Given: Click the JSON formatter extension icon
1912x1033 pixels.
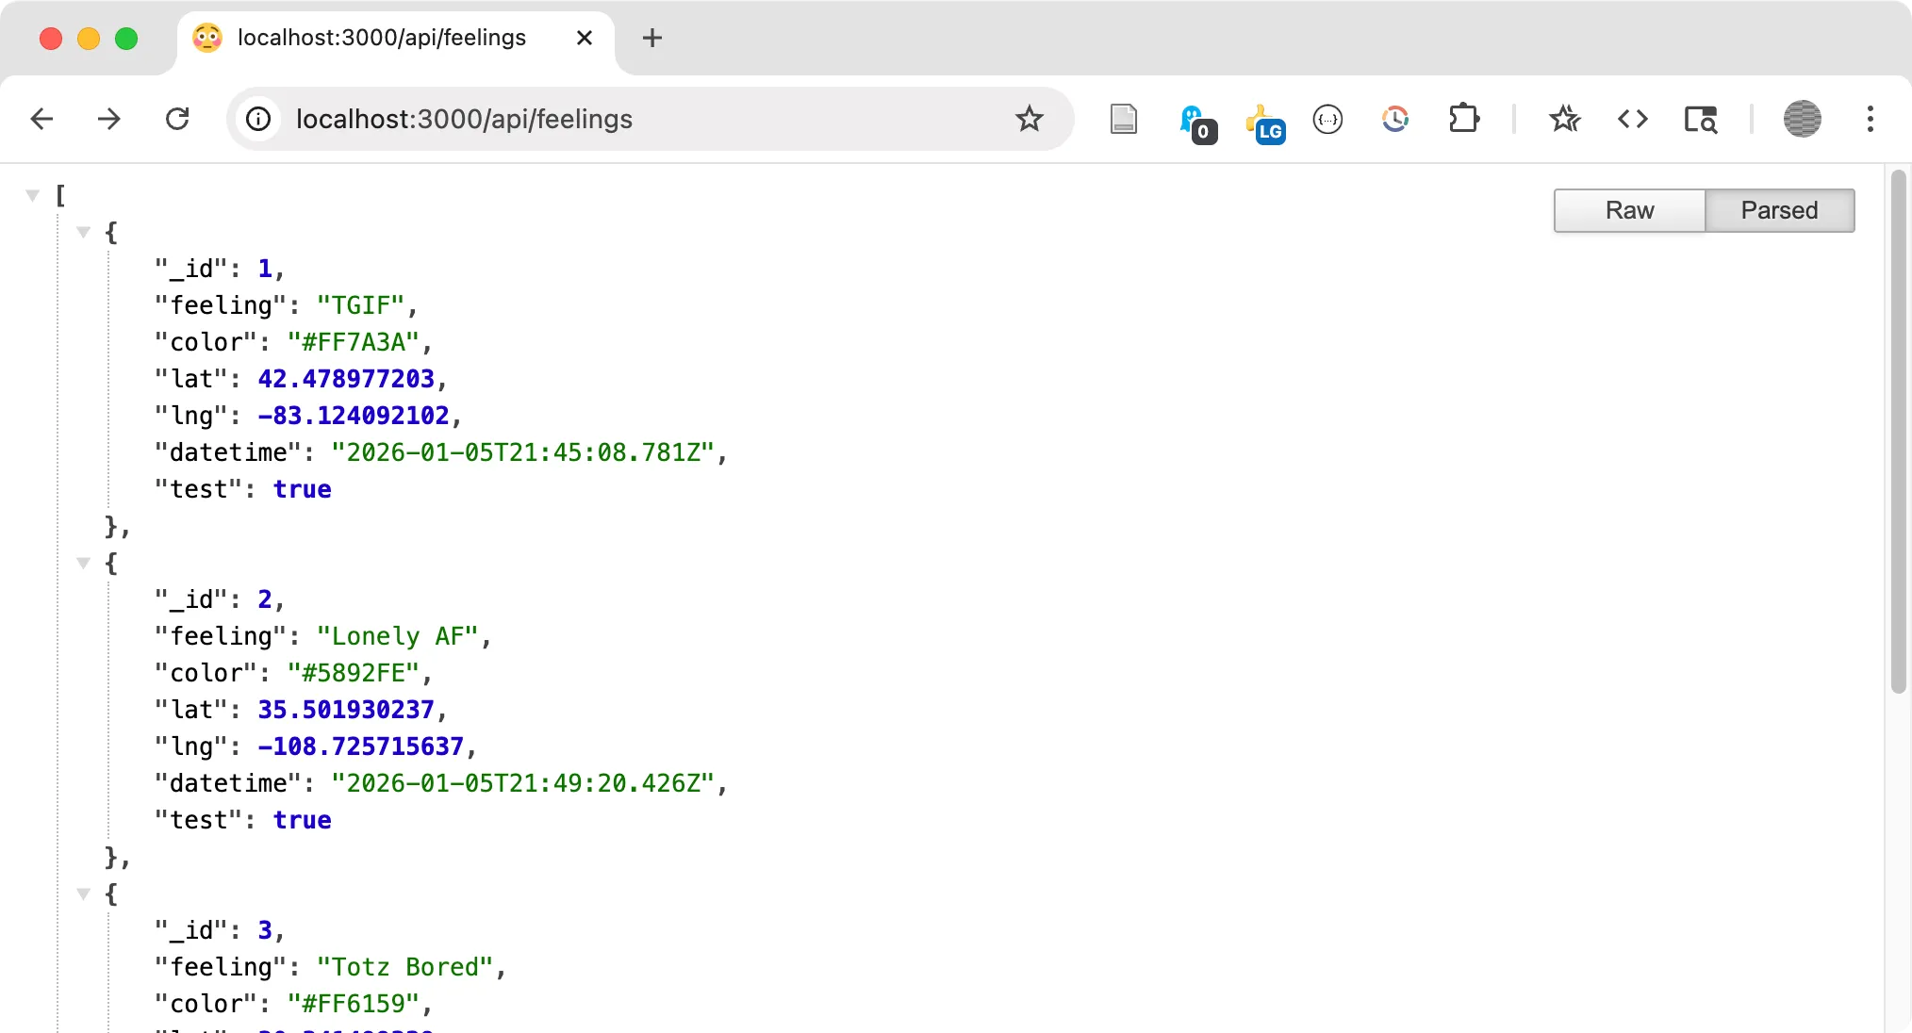Looking at the screenshot, I should [1328, 120].
